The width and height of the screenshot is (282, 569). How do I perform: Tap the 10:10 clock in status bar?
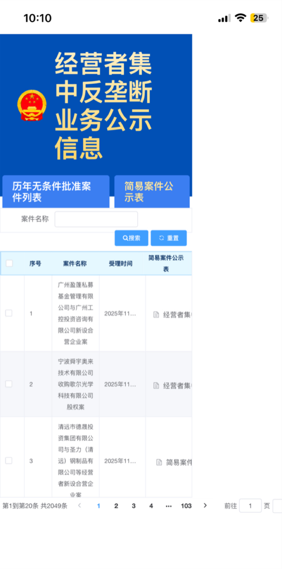pyautogui.click(x=37, y=18)
